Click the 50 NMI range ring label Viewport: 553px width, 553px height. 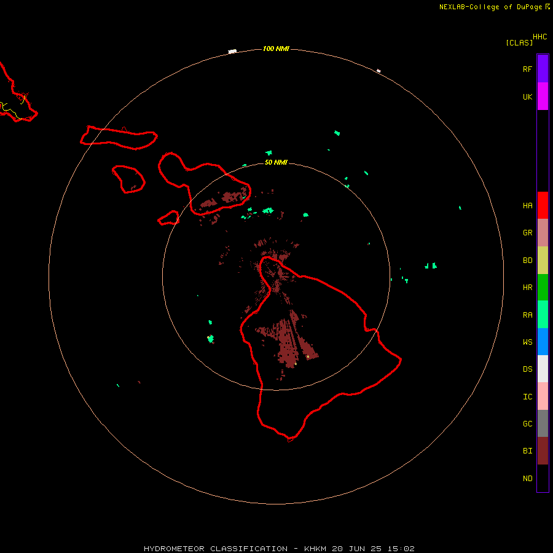tap(276, 162)
